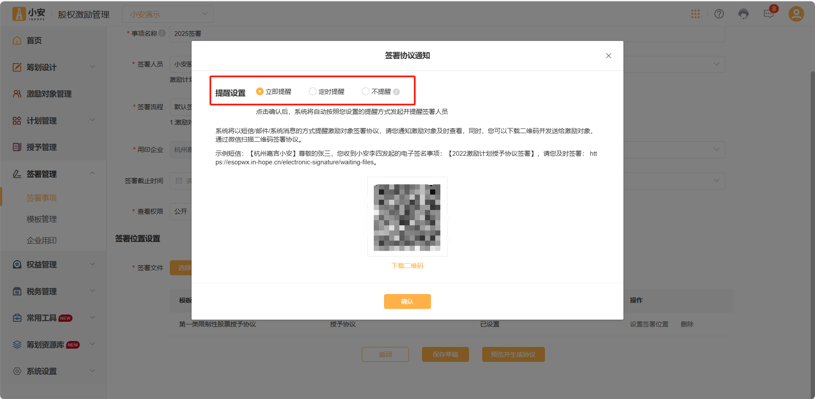Viewport: 815px width, 399px height.
Task: Click the 税务管理 calculator icon
Action: pyautogui.click(x=17, y=291)
